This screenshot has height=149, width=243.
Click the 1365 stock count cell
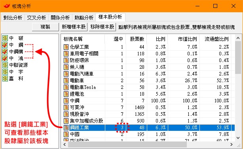click(x=139, y=114)
